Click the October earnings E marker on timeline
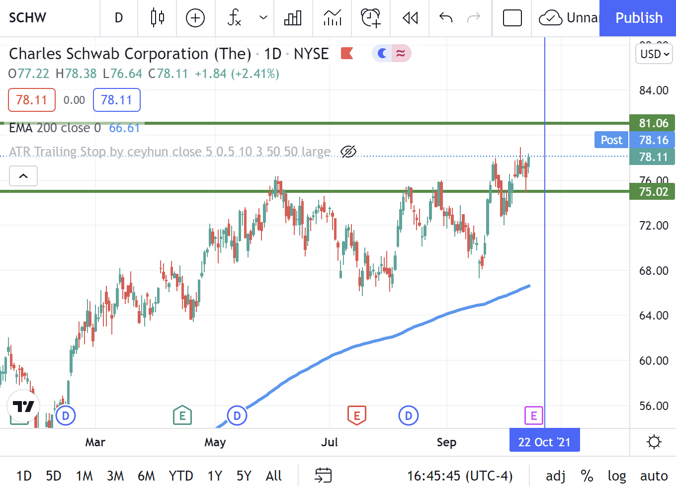 pyautogui.click(x=533, y=415)
